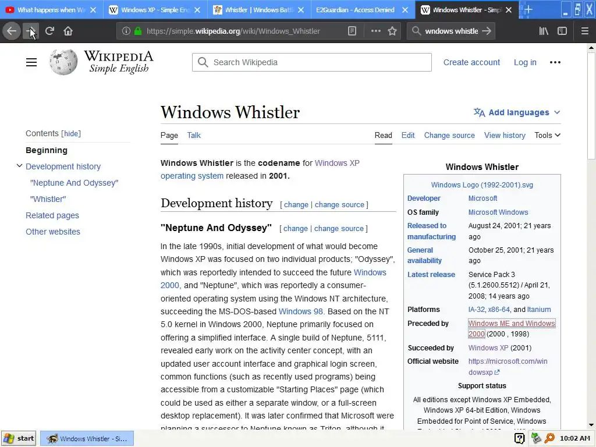Show sidebars using the sidebar icon
The image size is (596, 447).
click(562, 31)
